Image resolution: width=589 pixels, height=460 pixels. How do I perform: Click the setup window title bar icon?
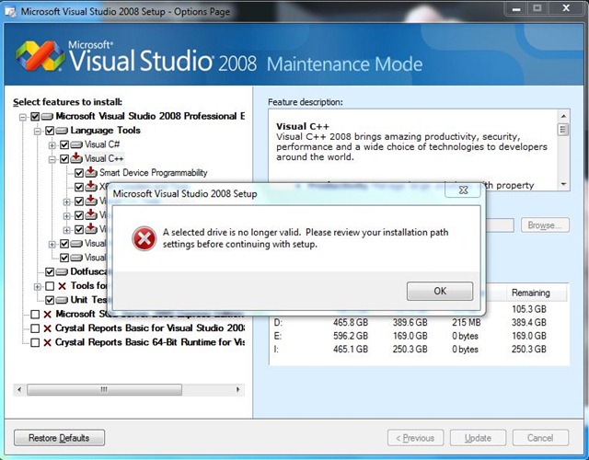10,12
